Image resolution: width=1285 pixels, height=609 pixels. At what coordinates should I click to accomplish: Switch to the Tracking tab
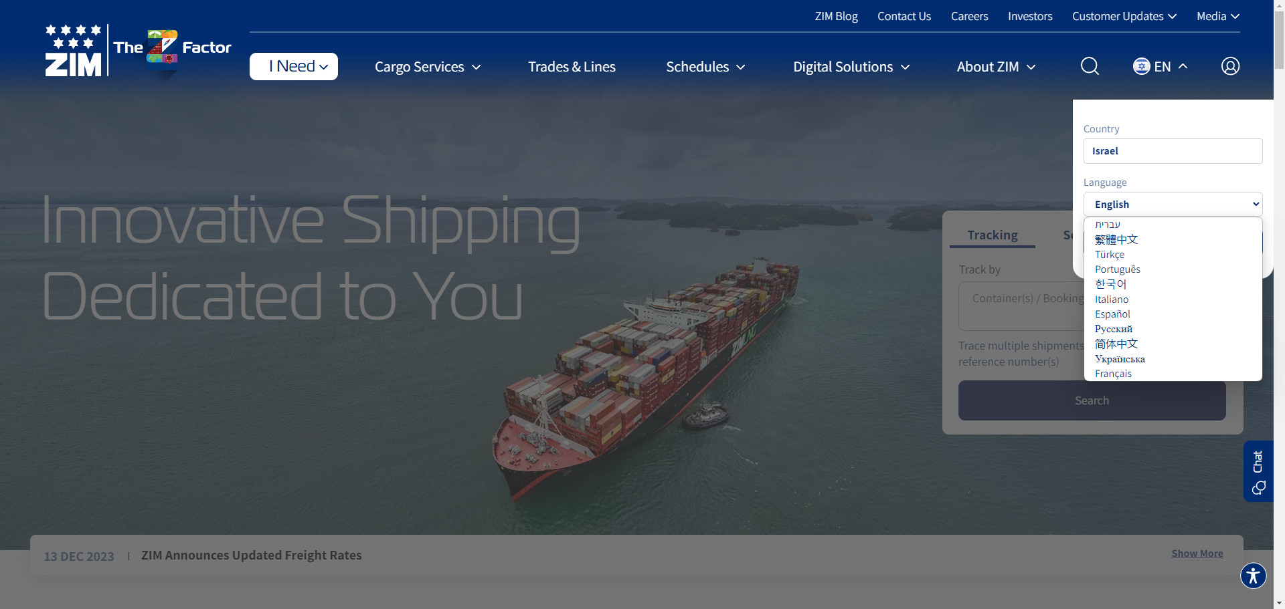992,235
